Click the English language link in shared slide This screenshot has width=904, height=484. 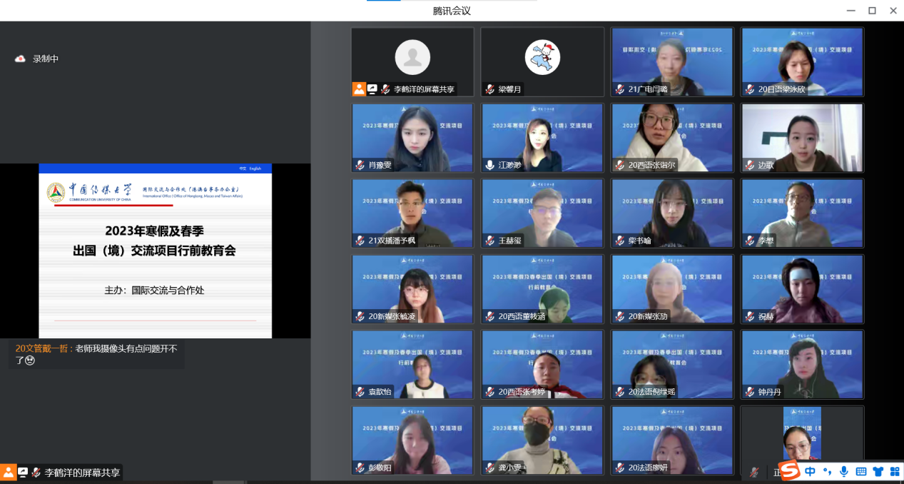click(x=255, y=168)
